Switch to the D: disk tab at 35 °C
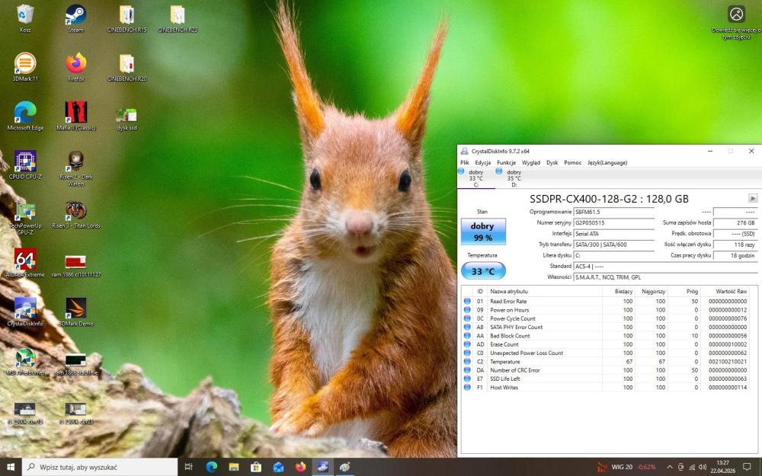 pyautogui.click(x=514, y=178)
